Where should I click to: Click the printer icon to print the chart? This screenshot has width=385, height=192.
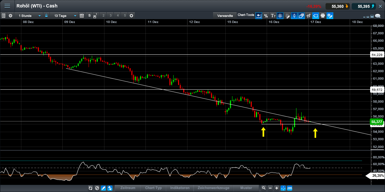[x=323, y=16]
